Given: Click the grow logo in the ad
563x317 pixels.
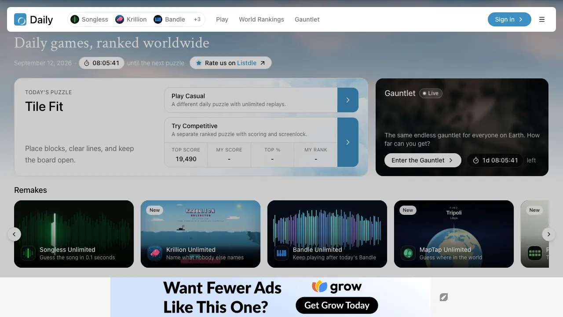Looking at the screenshot, I should click(337, 287).
